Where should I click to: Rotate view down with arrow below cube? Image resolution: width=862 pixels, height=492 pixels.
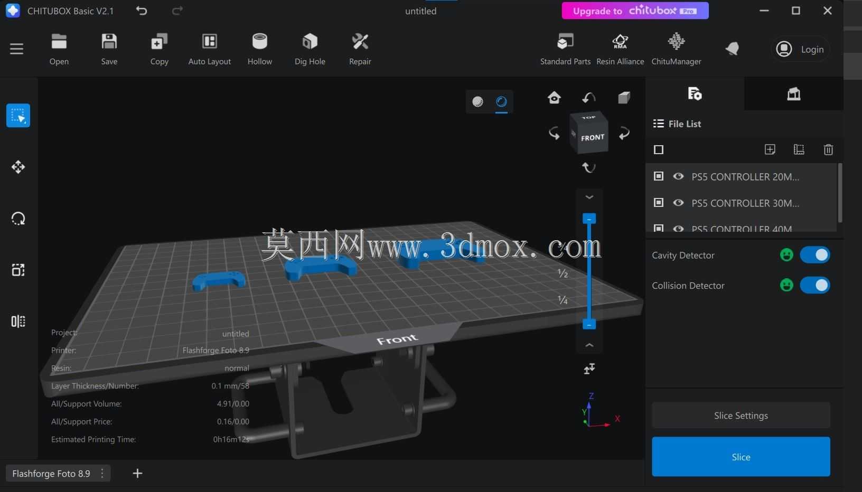pos(588,167)
